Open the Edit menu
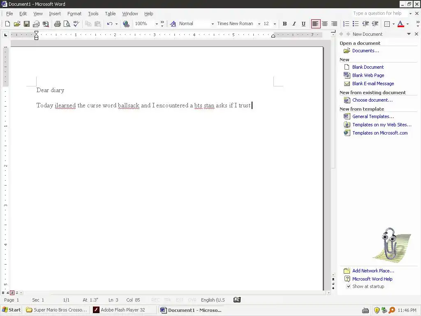Image resolution: width=421 pixels, height=316 pixels. tap(23, 14)
